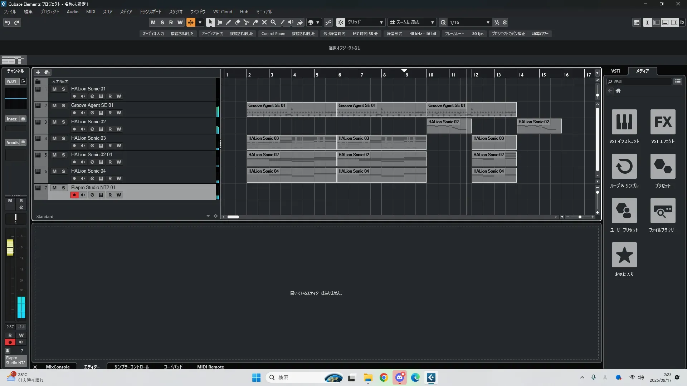The width and height of the screenshot is (687, 386).
Task: Select the Glue tool
Action: click(x=255, y=22)
